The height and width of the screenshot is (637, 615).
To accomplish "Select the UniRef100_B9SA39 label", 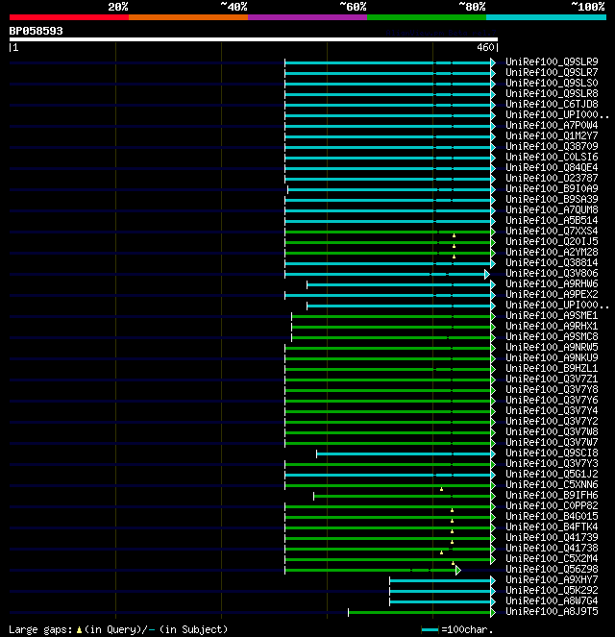I will click(x=552, y=199).
